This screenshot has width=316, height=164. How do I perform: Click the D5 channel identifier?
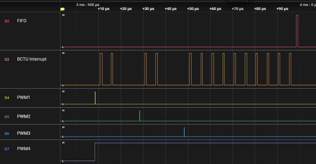7,117
